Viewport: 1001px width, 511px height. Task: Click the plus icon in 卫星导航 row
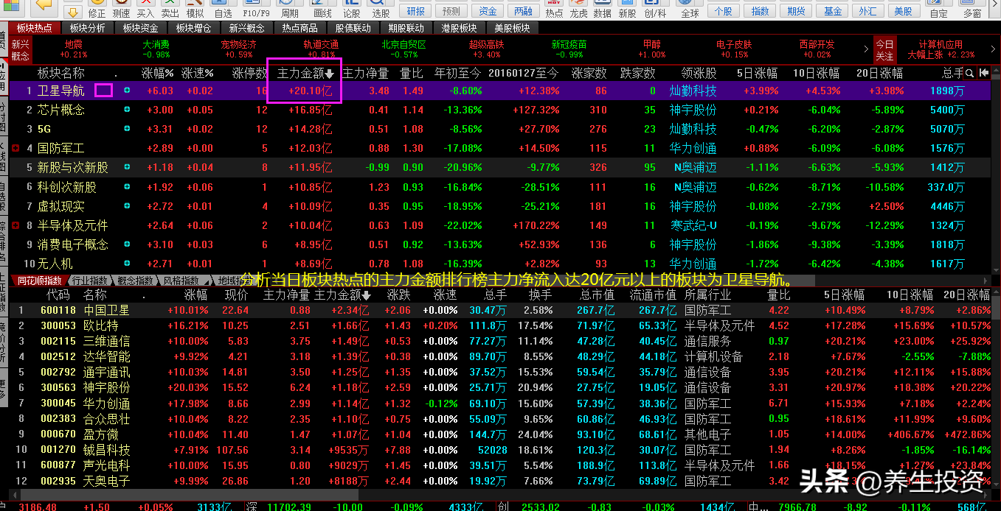pos(127,91)
